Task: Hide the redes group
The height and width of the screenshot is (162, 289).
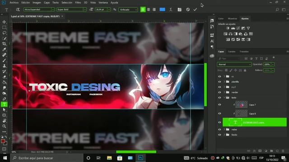Action: (x=219, y=130)
